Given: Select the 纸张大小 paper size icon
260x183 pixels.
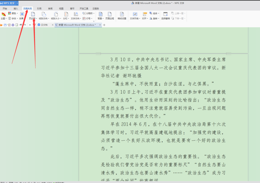Looking at the screenshot, I should (x=56, y=16).
